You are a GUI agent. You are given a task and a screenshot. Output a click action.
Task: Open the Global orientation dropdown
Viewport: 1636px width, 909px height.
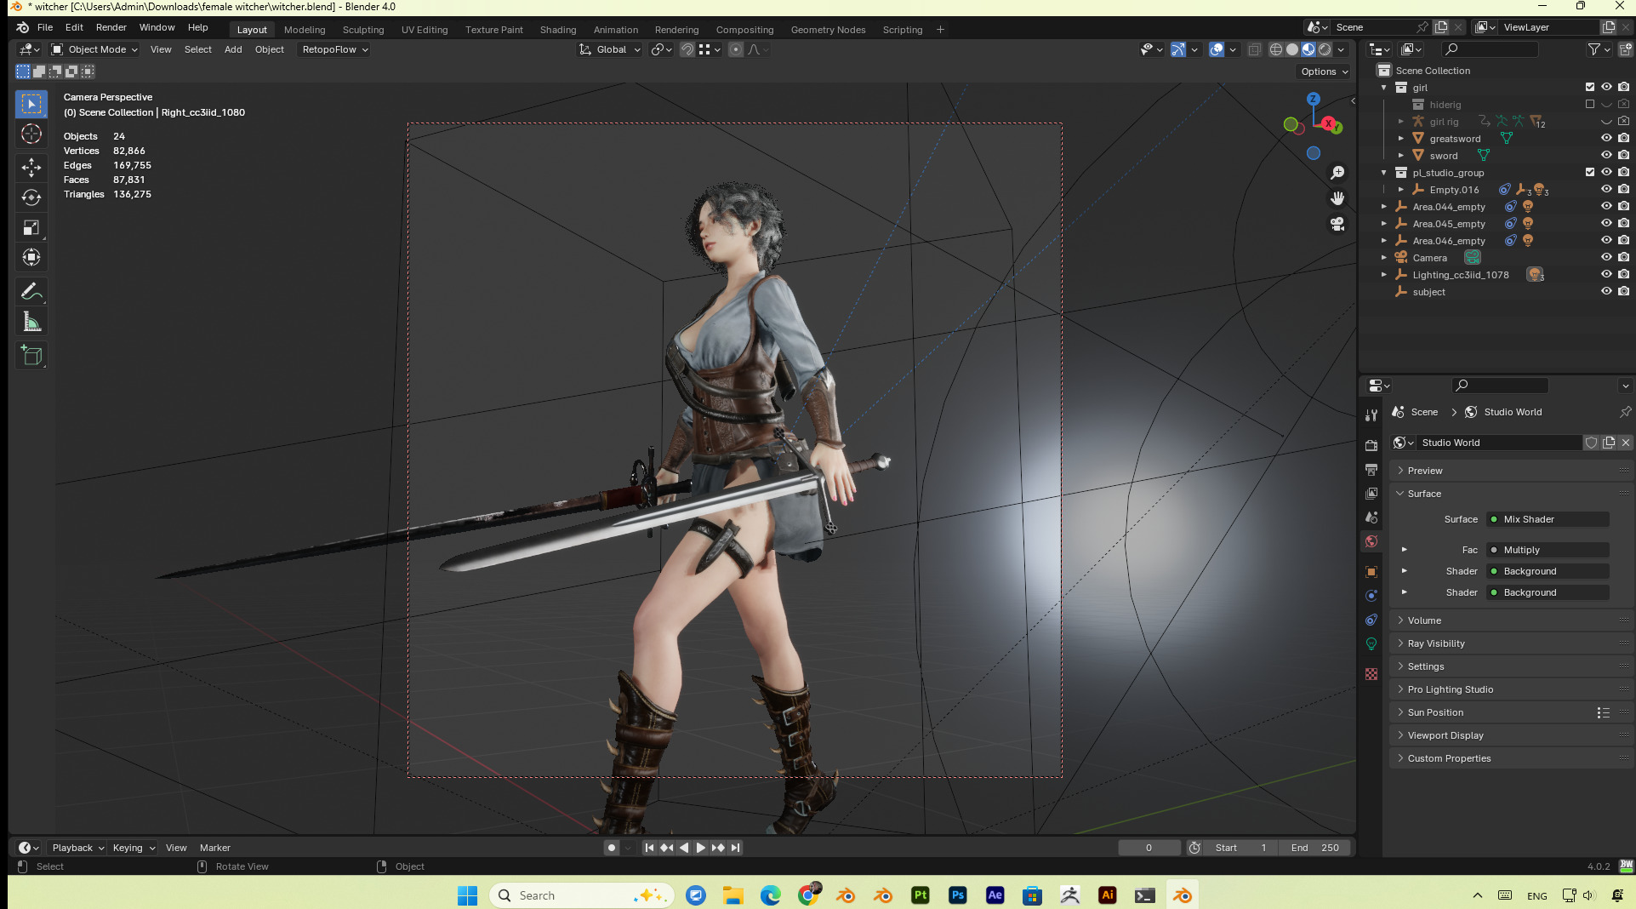[x=610, y=49]
